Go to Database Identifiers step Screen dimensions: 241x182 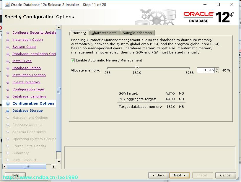[x=29, y=96]
